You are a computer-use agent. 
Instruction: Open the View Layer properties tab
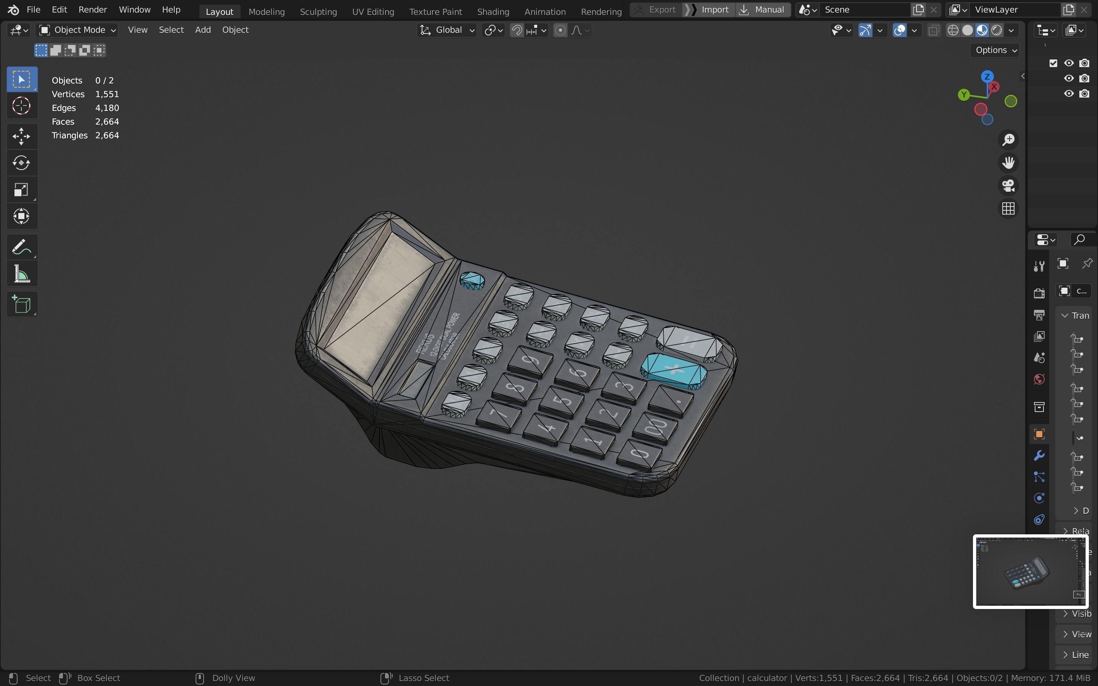tap(1039, 336)
